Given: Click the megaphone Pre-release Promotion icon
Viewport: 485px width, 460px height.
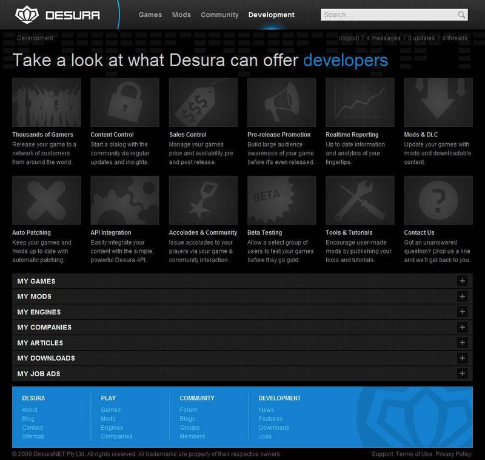Looking at the screenshot, I should click(282, 102).
